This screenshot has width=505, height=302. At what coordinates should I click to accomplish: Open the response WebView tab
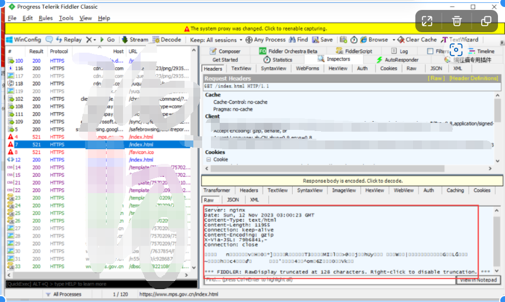(404, 190)
